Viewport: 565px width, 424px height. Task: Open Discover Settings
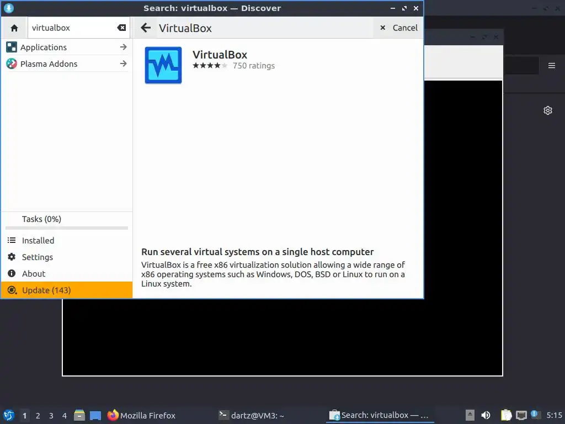(67, 257)
